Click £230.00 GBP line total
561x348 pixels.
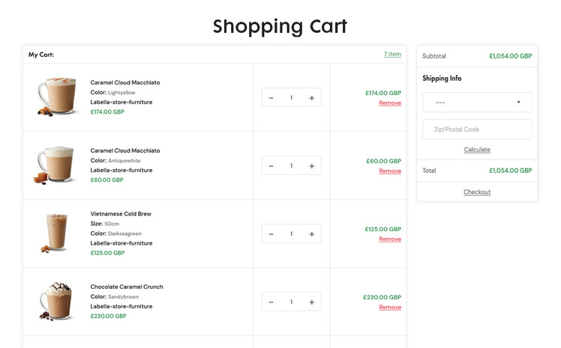[x=382, y=297]
